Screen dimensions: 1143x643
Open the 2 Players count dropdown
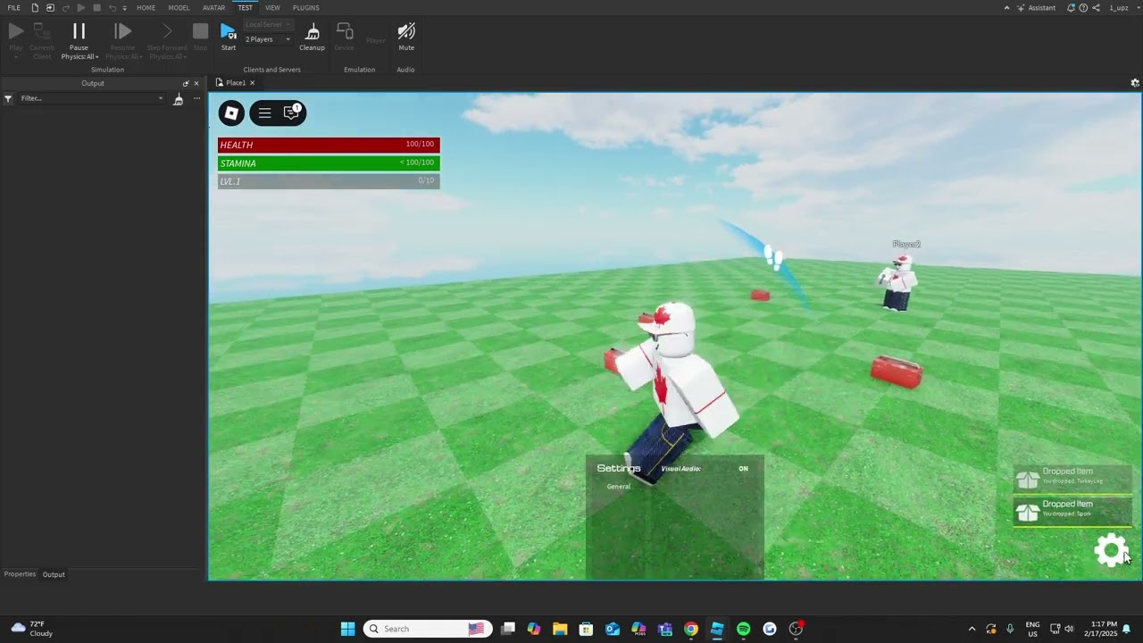pos(268,39)
